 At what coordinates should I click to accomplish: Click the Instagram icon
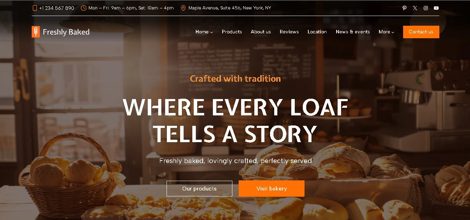[x=426, y=8]
